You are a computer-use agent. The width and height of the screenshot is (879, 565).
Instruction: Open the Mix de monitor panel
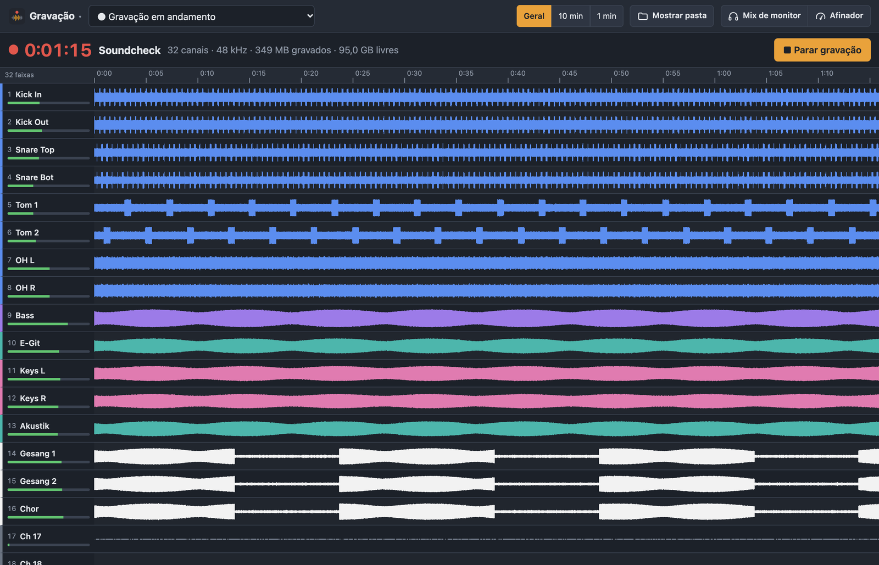click(764, 16)
